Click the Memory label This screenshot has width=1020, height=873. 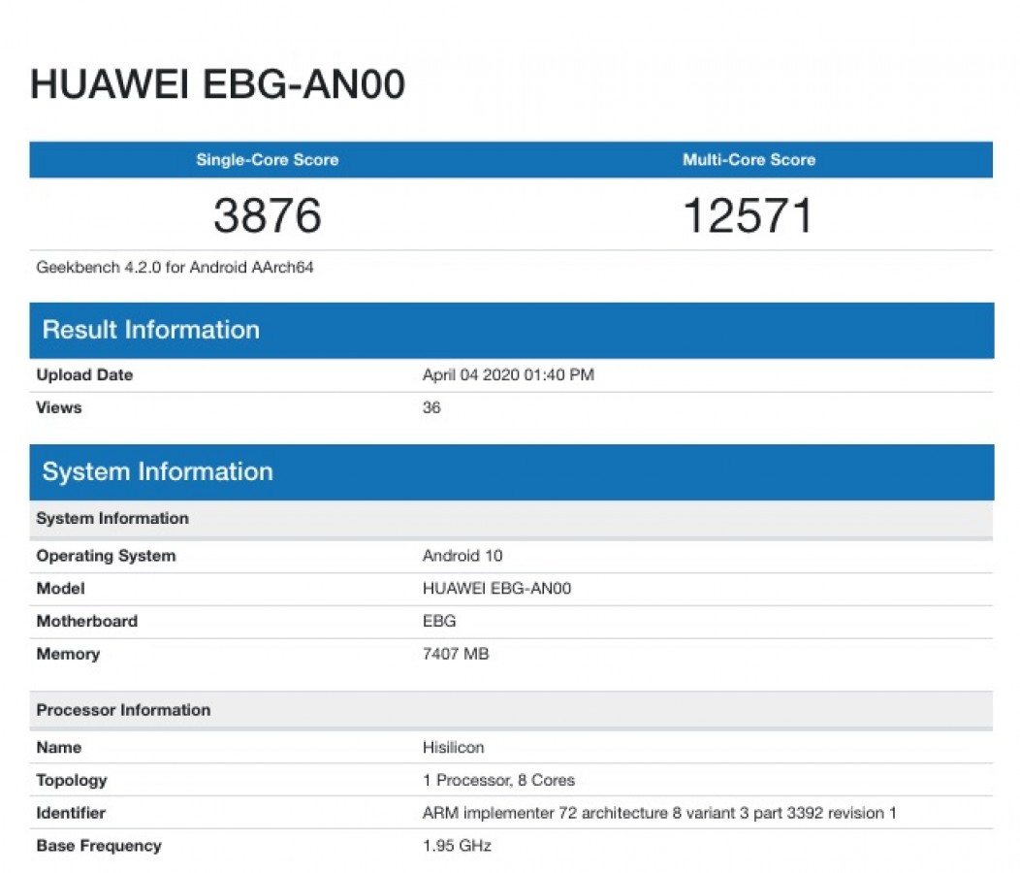68,654
